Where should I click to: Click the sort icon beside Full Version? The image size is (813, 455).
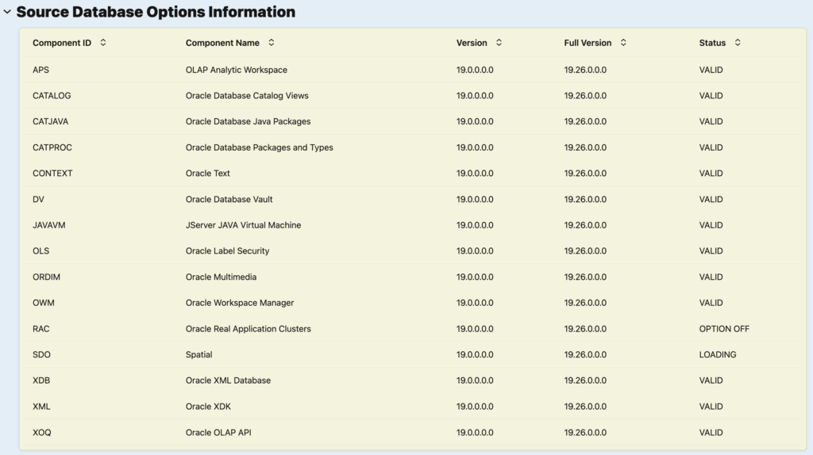tap(623, 43)
